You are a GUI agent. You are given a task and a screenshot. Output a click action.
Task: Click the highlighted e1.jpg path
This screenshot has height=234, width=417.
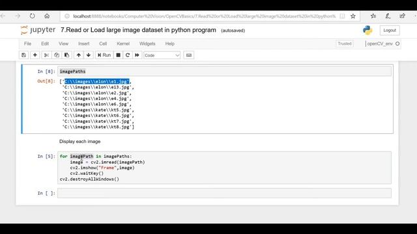pos(97,81)
